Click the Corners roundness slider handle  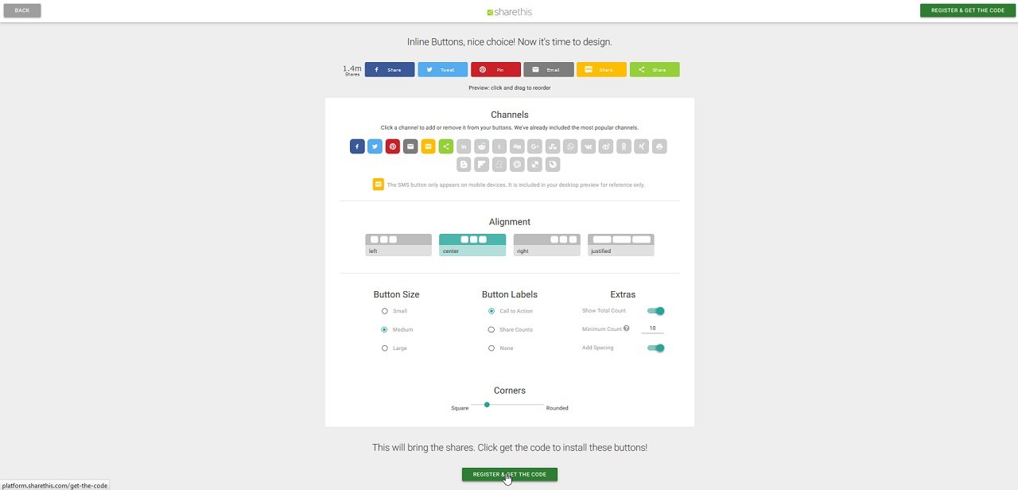pyautogui.click(x=487, y=405)
